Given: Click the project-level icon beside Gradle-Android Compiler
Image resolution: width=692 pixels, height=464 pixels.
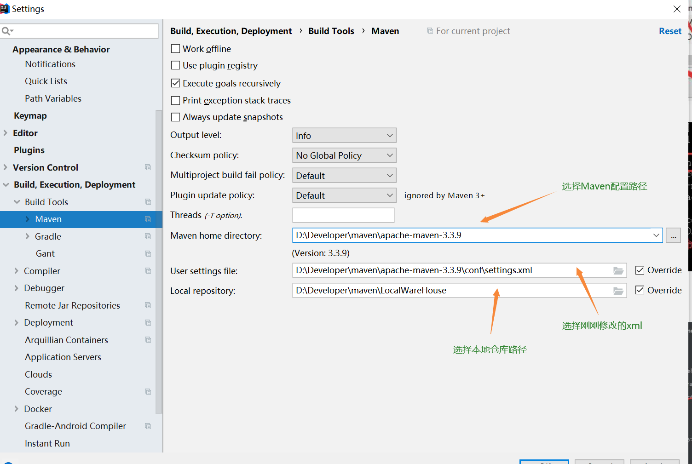Looking at the screenshot, I should pyautogui.click(x=148, y=426).
